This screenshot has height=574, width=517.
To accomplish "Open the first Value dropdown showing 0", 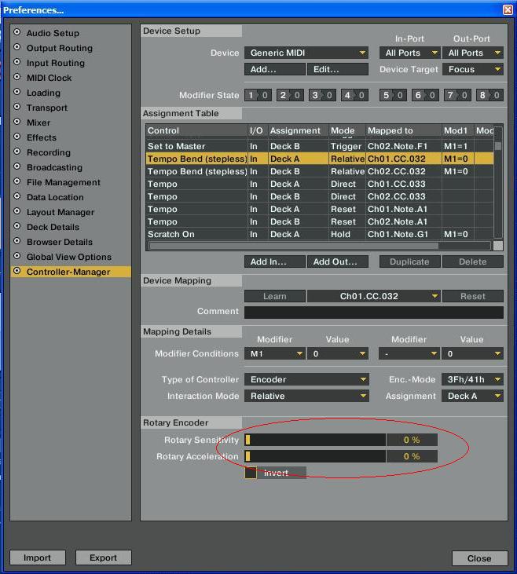I will 337,353.
